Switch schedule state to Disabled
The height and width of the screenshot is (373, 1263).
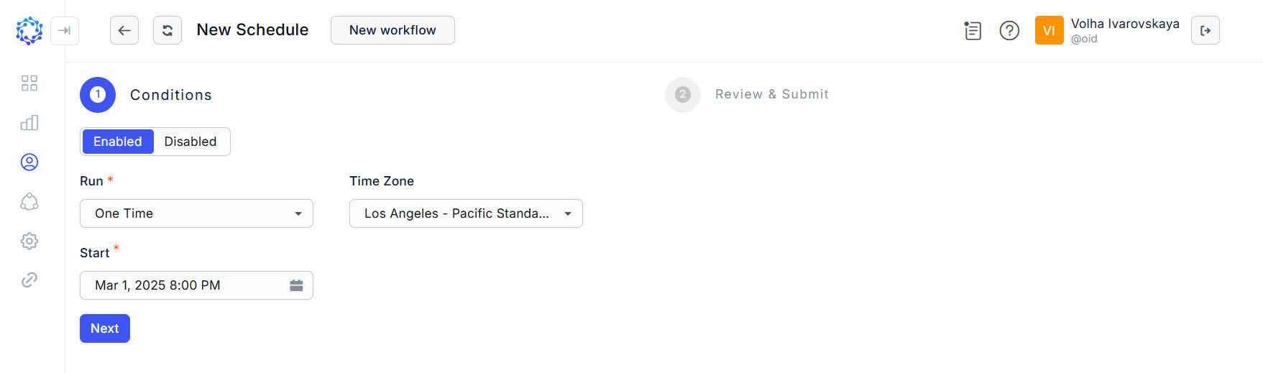click(190, 142)
